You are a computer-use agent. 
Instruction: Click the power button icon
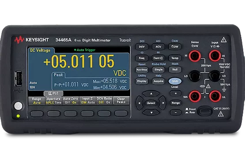coord(18,106)
